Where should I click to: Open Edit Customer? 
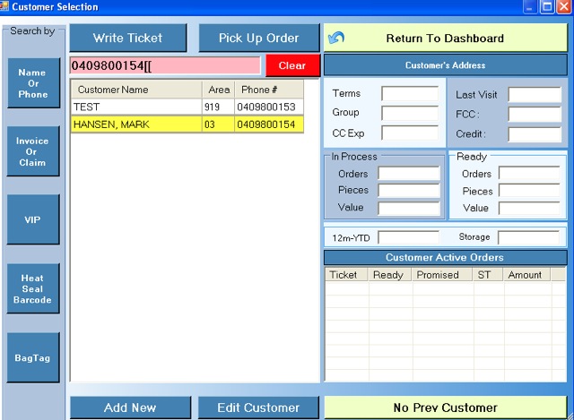click(x=258, y=407)
